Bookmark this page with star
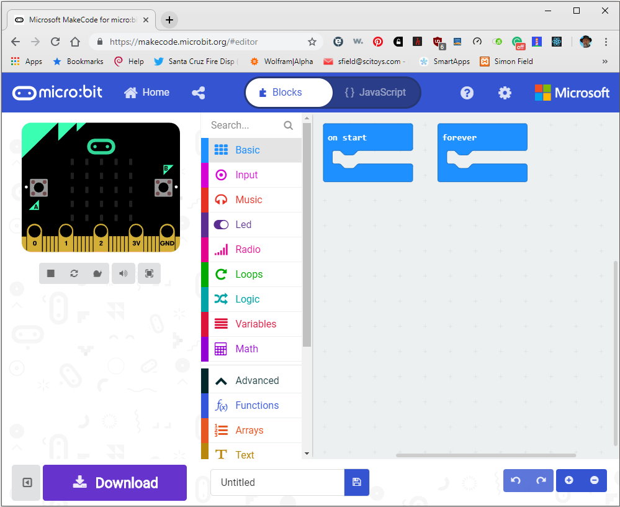This screenshot has width=620, height=507. pos(312,42)
